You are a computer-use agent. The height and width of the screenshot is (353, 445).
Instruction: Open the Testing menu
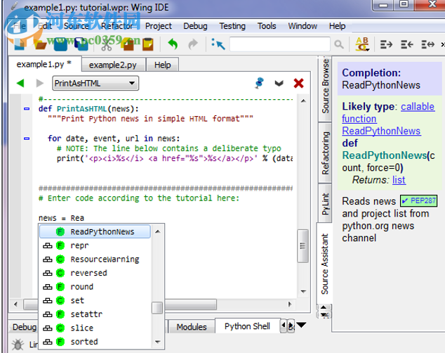[x=232, y=26]
